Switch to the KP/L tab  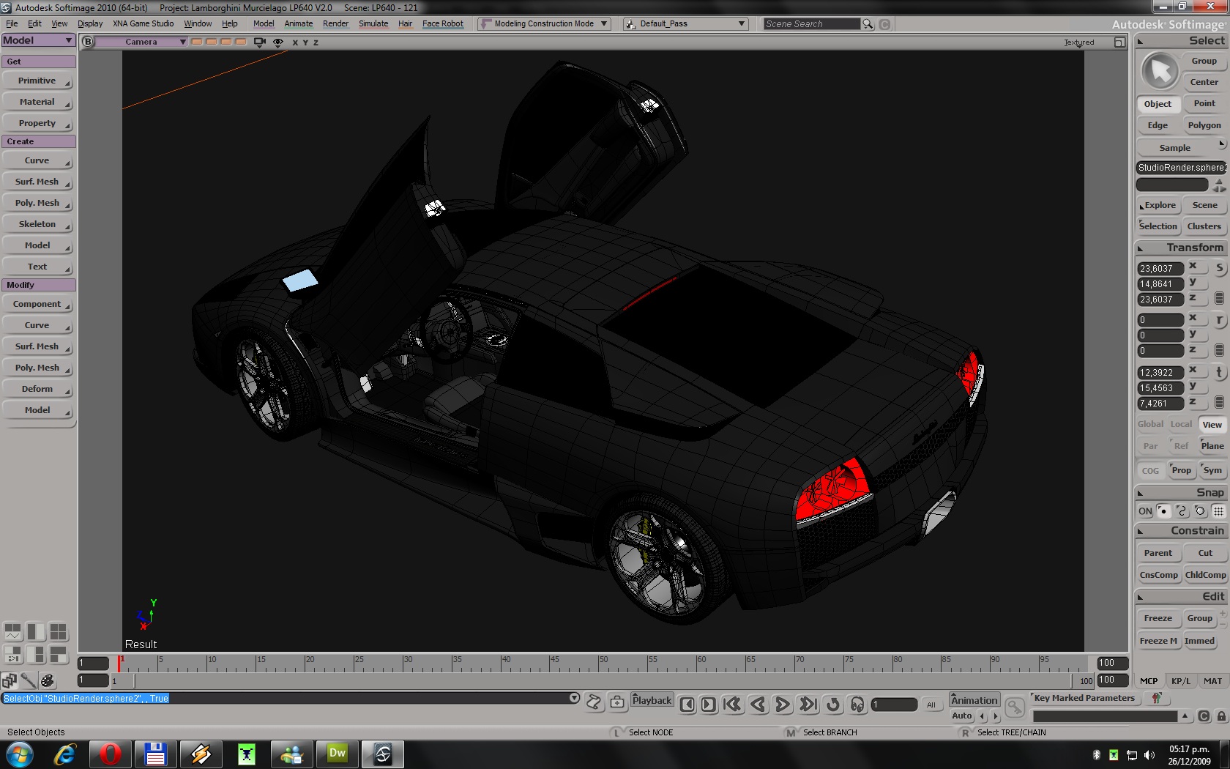coord(1180,681)
